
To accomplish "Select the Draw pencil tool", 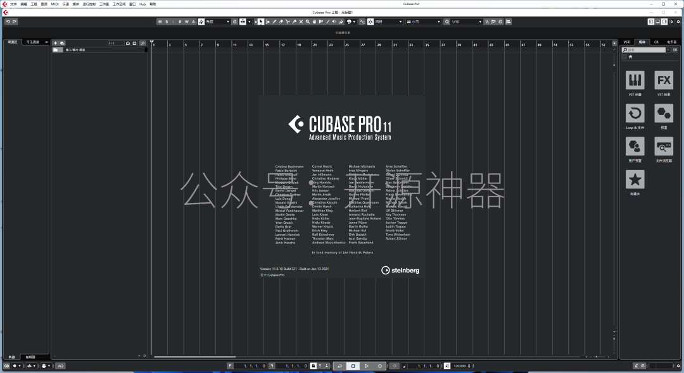I will (274, 21).
